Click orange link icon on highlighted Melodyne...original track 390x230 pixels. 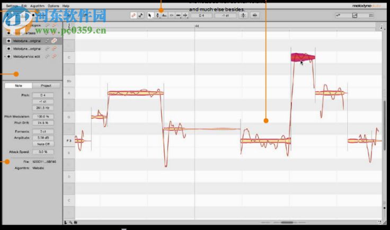pyautogui.click(x=54, y=41)
